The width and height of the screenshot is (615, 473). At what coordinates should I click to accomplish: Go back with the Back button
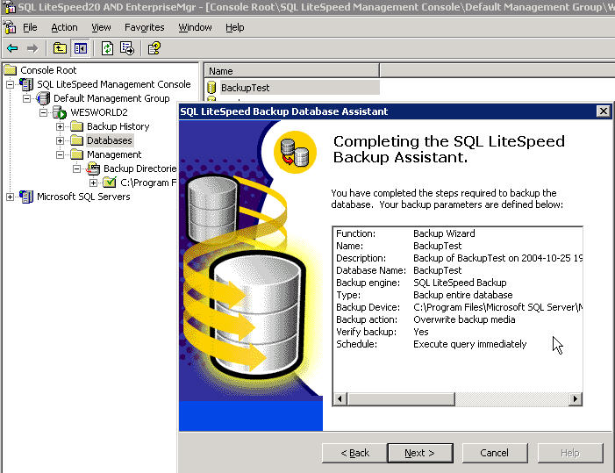[354, 453]
